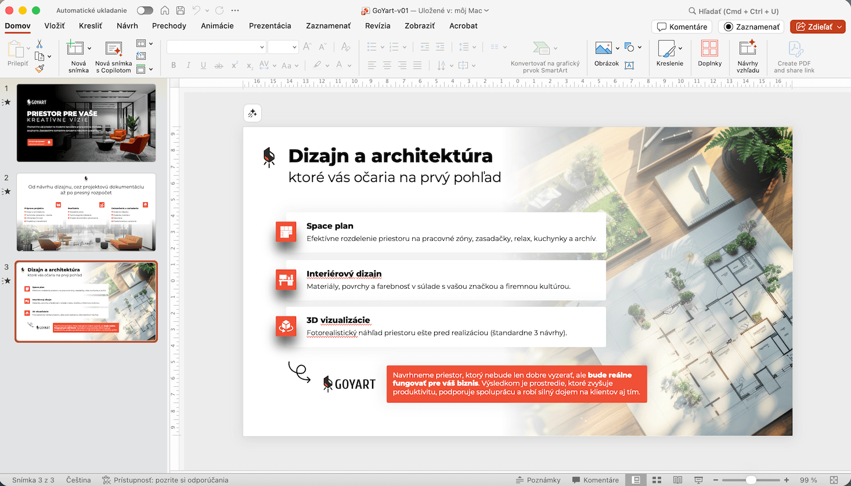The height and width of the screenshot is (486, 851).
Task: Click the zoom slider handle
Action: tap(751, 480)
